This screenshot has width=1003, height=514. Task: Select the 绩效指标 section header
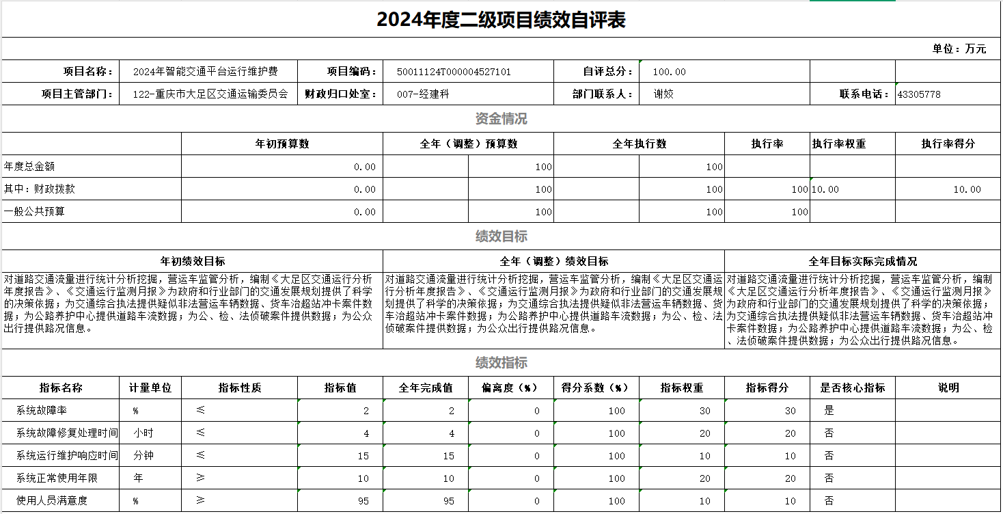pos(501,360)
